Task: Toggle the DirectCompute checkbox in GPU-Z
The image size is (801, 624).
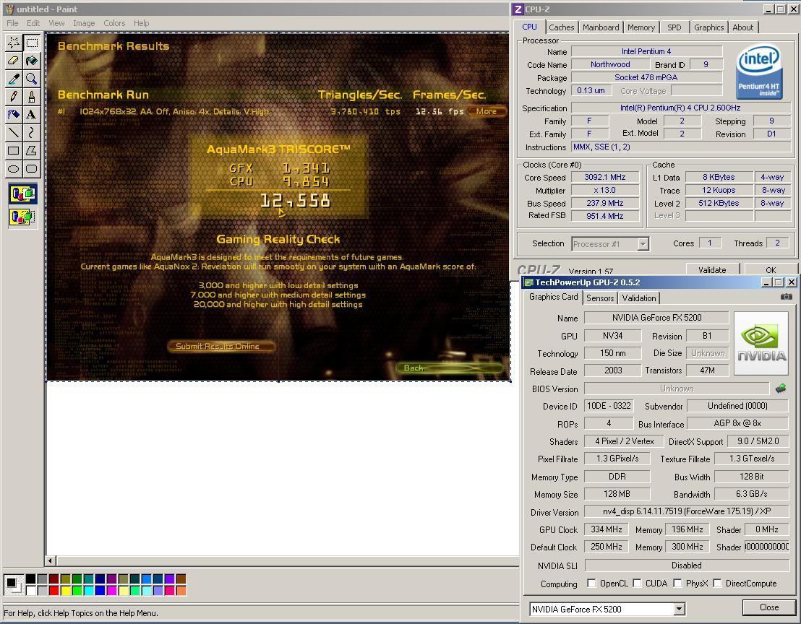Action: [x=717, y=583]
